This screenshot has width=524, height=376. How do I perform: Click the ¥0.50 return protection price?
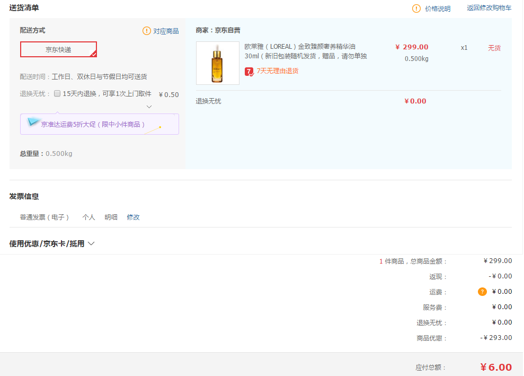(x=169, y=95)
